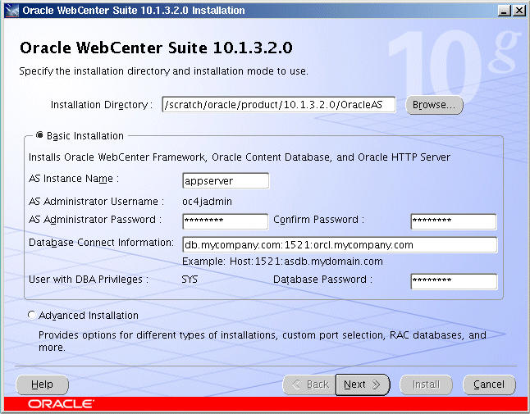Image resolution: width=530 pixels, height=414 pixels.
Task: Click the 'Provides options for different types' description text
Action: [x=263, y=341]
